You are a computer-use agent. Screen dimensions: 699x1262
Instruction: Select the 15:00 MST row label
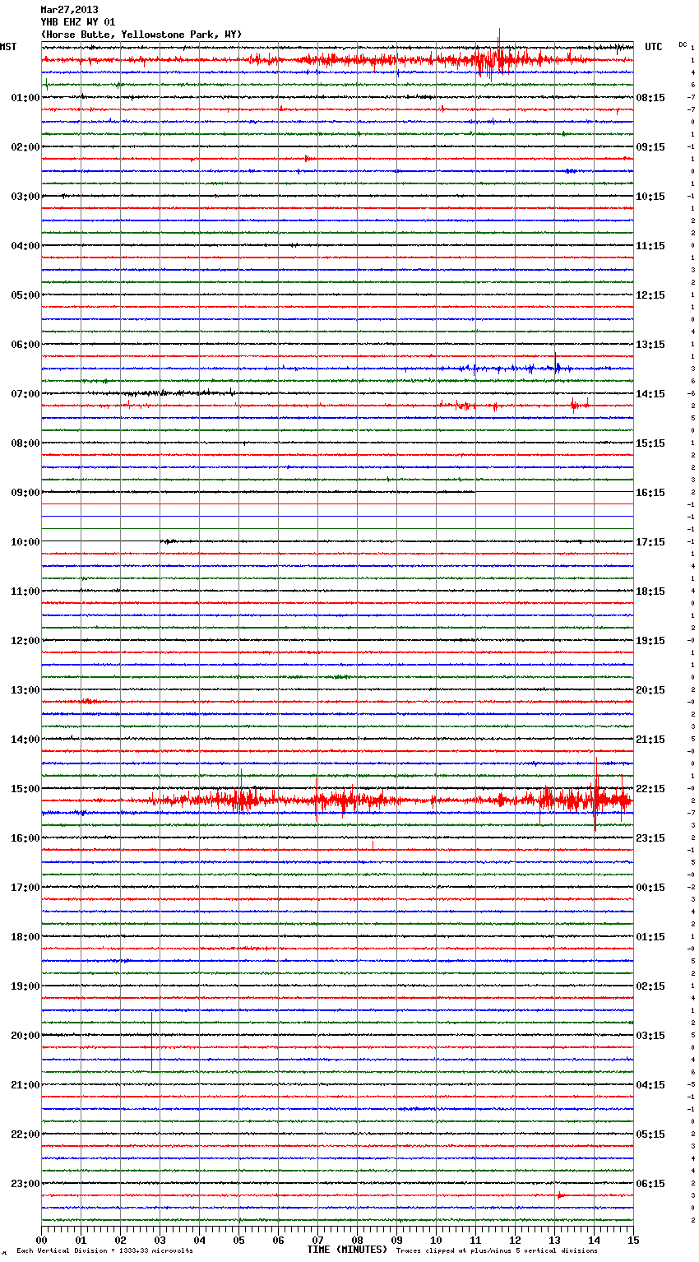pos(25,789)
